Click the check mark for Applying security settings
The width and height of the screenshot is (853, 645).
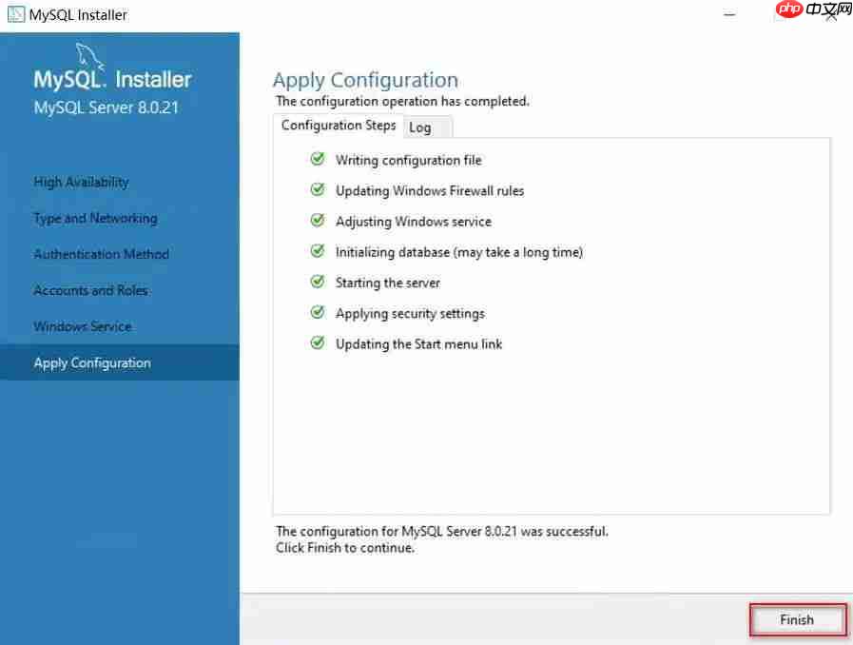click(317, 313)
